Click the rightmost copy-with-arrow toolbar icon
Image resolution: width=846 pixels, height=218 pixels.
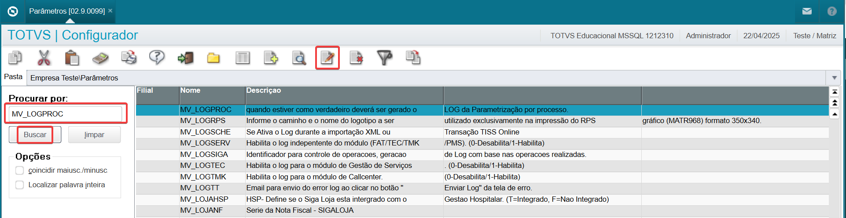413,58
